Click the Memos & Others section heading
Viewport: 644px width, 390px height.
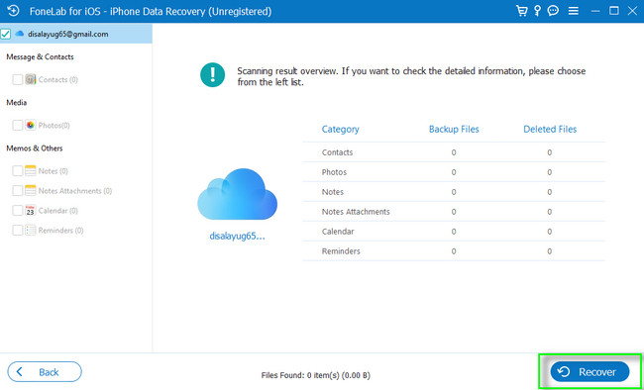coord(35,148)
